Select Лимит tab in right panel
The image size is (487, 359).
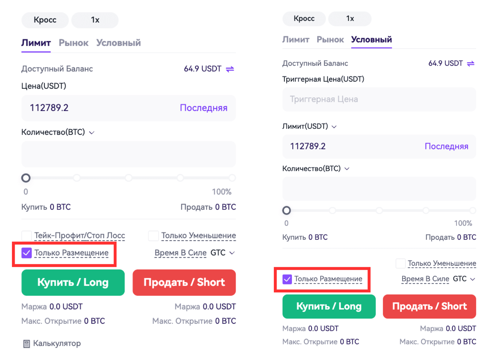[296, 40]
